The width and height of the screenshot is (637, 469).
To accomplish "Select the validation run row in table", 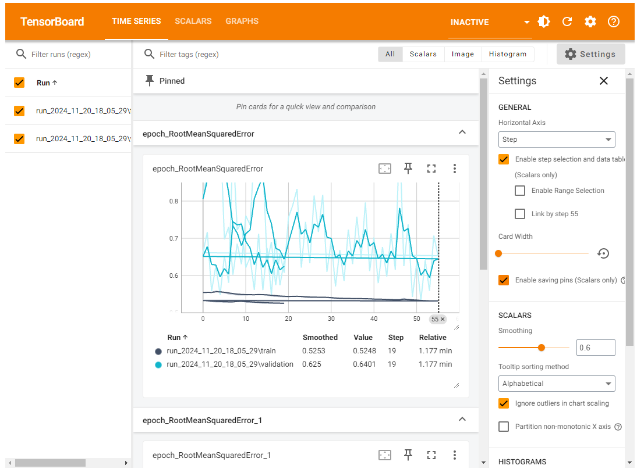I will [x=305, y=364].
